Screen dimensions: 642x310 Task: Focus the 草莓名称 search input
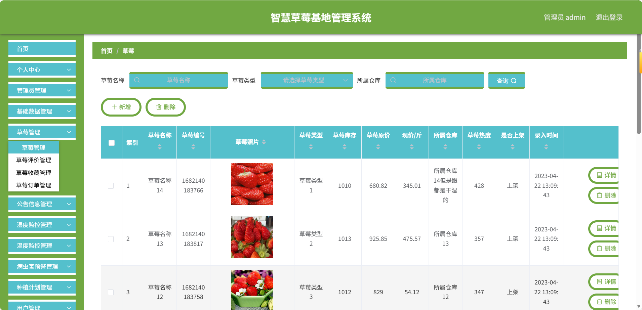point(178,80)
